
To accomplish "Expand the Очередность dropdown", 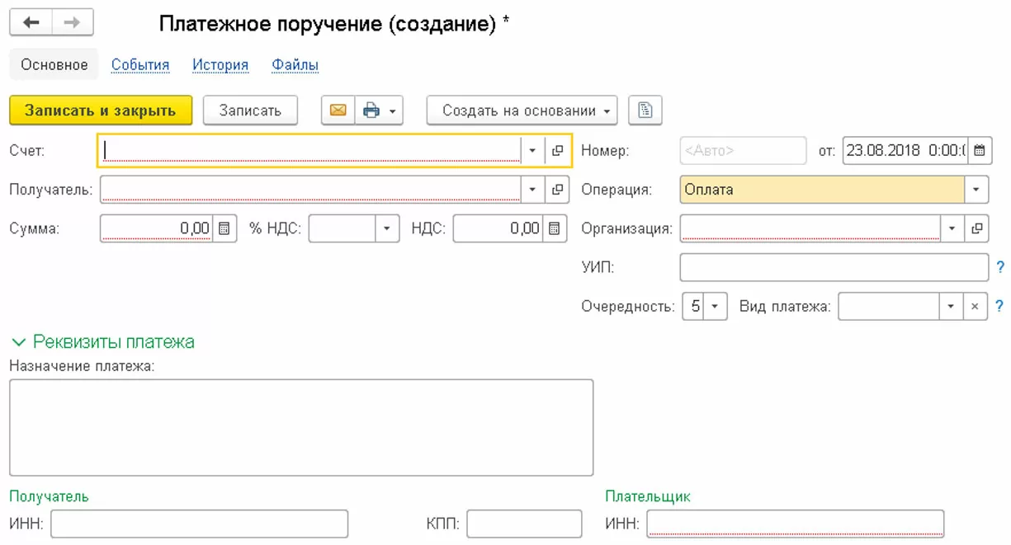I will (715, 307).
